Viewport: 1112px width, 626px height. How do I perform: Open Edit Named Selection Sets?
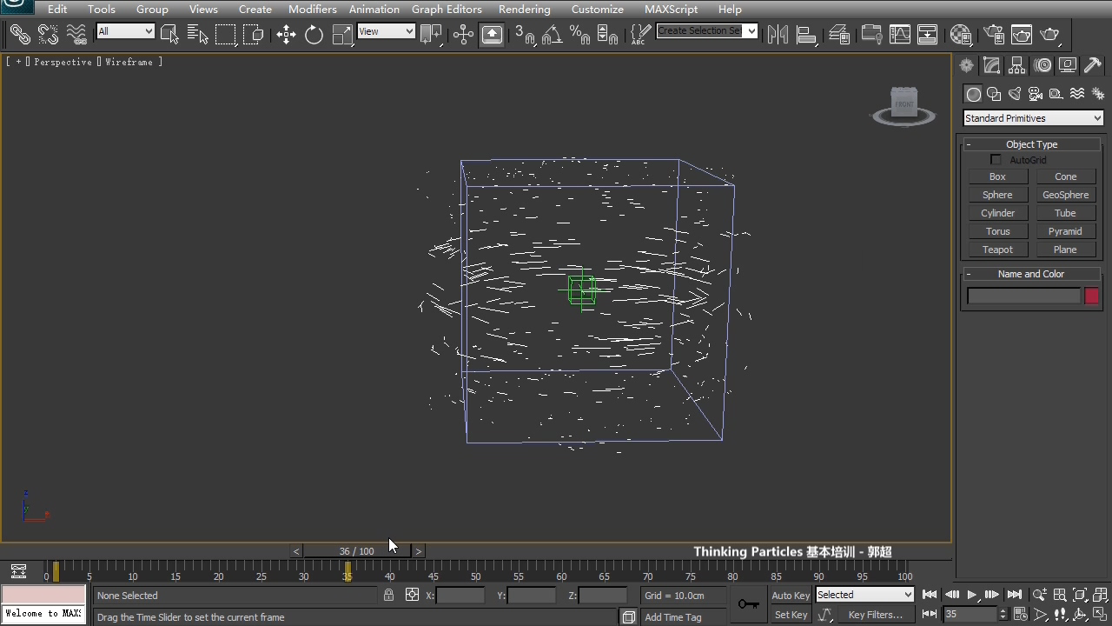[640, 34]
